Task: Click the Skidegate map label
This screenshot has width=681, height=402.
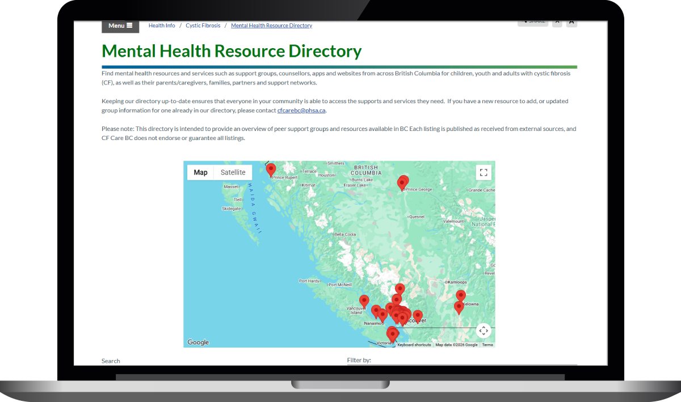Action: (231, 209)
